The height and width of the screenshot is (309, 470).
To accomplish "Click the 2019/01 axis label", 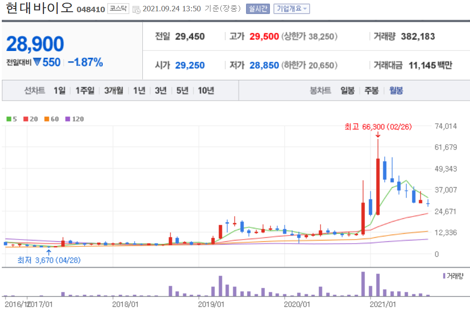I will coord(211,304).
